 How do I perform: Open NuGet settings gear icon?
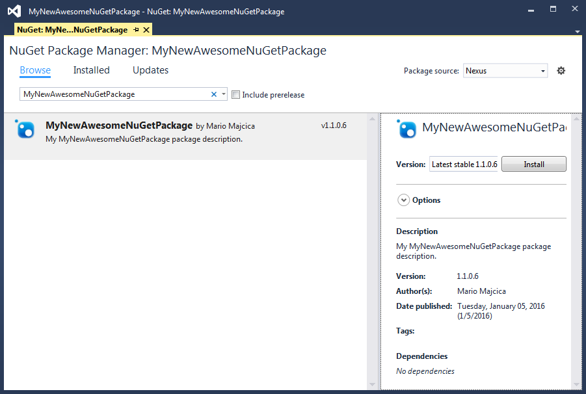point(561,71)
